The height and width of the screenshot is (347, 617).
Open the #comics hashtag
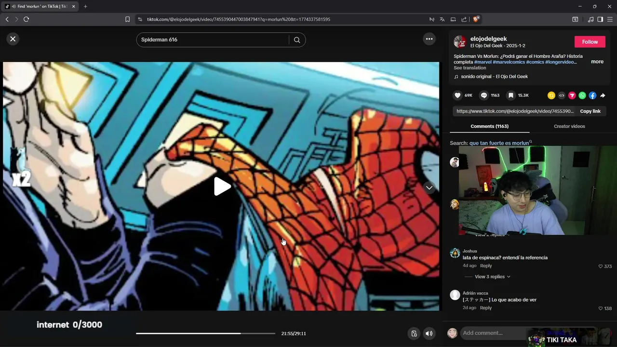pyautogui.click(x=535, y=62)
